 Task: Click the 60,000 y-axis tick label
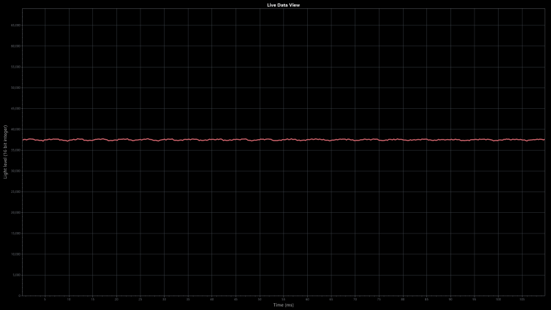(x=17, y=46)
